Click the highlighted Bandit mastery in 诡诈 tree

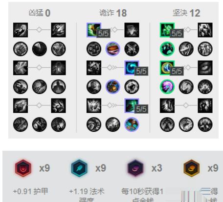click(112, 87)
